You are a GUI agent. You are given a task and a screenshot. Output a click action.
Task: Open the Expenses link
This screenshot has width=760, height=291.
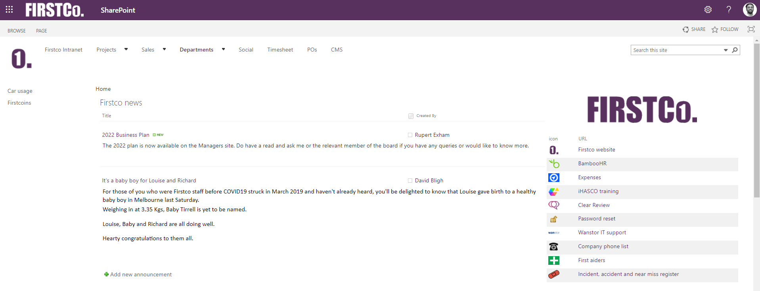(x=590, y=177)
